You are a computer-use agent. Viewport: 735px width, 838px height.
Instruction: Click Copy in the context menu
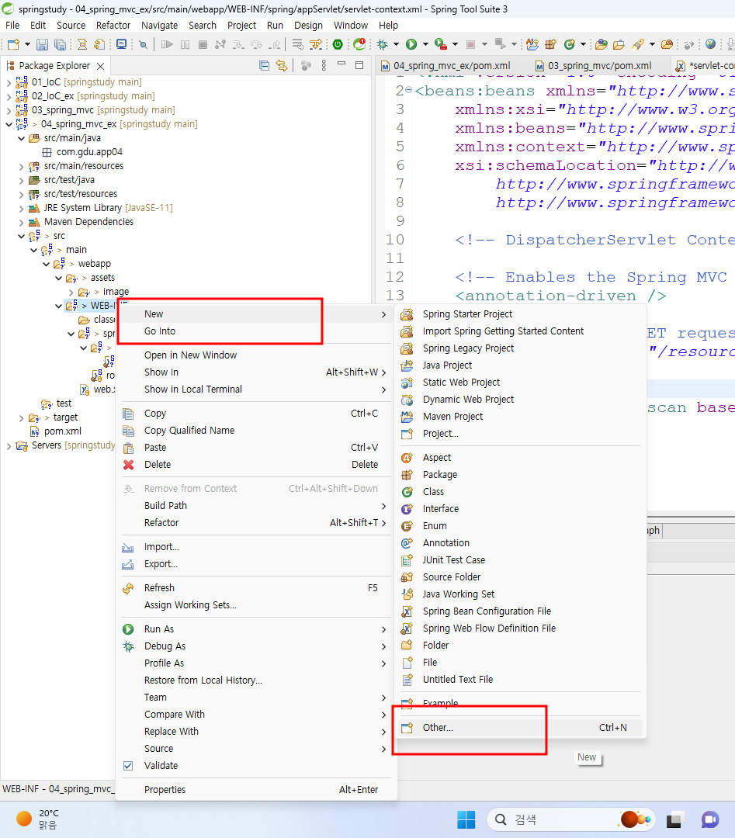pyautogui.click(x=255, y=413)
